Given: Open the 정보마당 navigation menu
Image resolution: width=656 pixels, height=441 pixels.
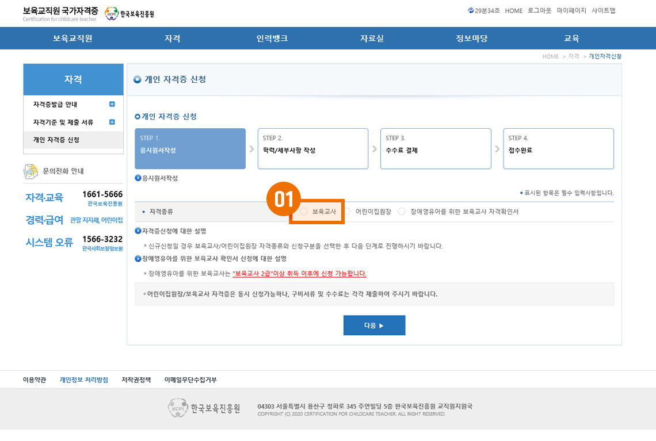Looking at the screenshot, I should coord(472,39).
